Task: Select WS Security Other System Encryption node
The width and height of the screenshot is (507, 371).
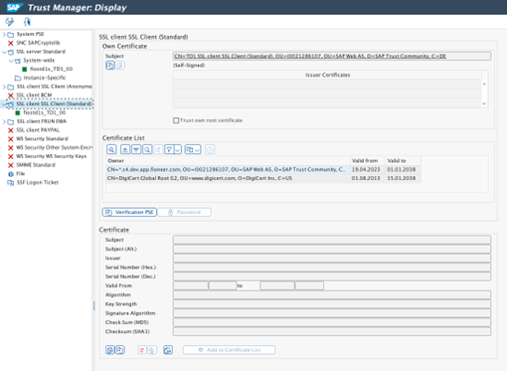Action: 55,147
